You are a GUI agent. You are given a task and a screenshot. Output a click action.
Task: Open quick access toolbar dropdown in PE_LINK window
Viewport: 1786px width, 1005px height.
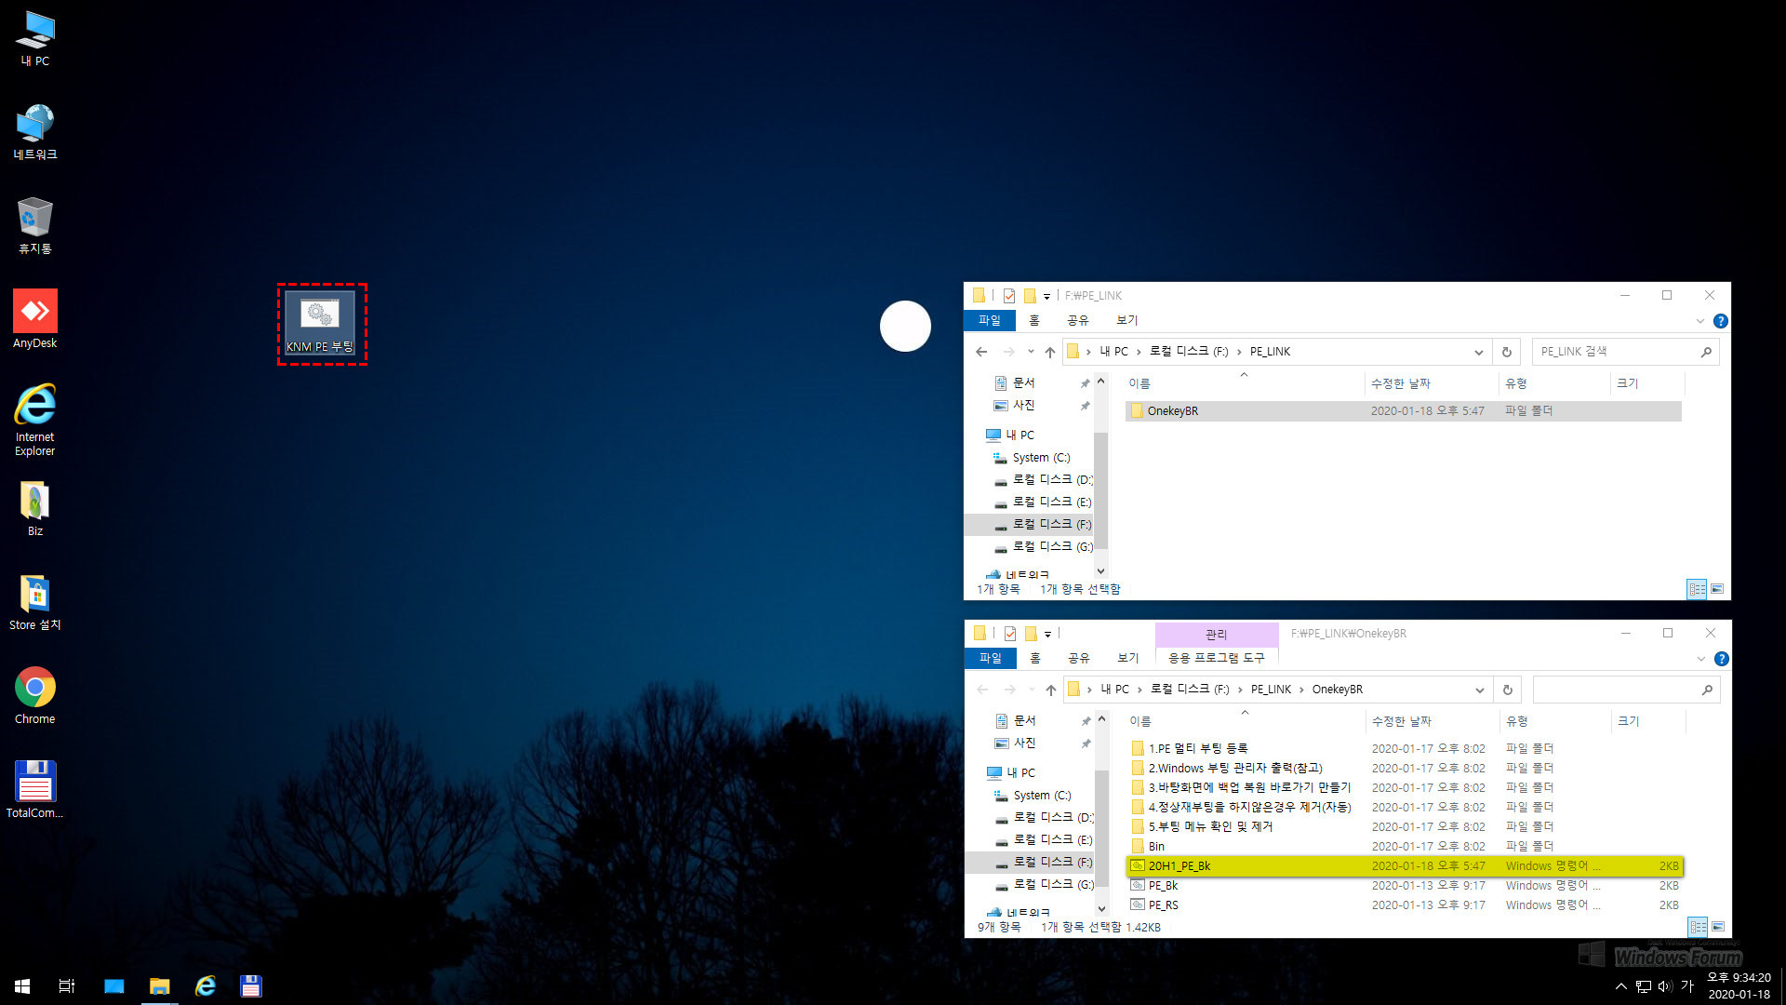click(1046, 296)
